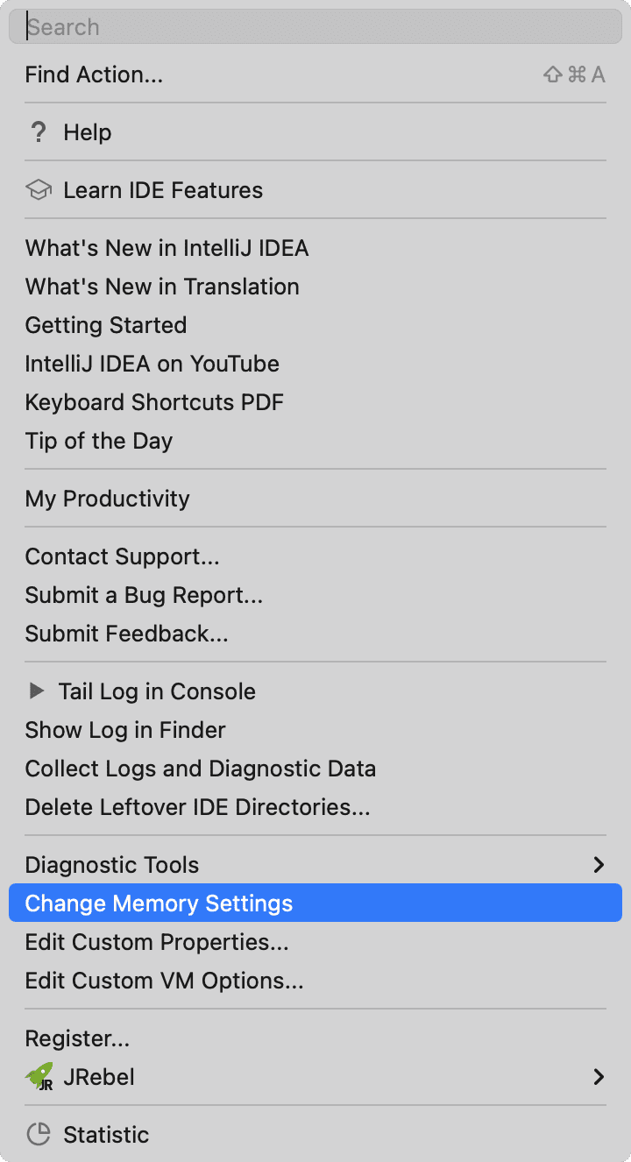Image resolution: width=631 pixels, height=1162 pixels.
Task: Click the menu Search field
Action: 315,27
